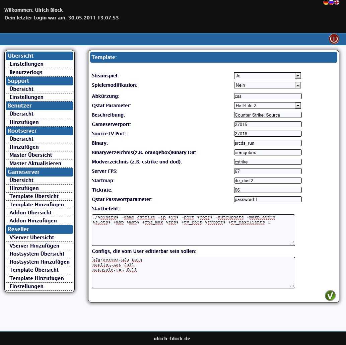The width and height of the screenshot is (346, 345).
Task: Click the Template: panel title bar
Action: [214, 57]
